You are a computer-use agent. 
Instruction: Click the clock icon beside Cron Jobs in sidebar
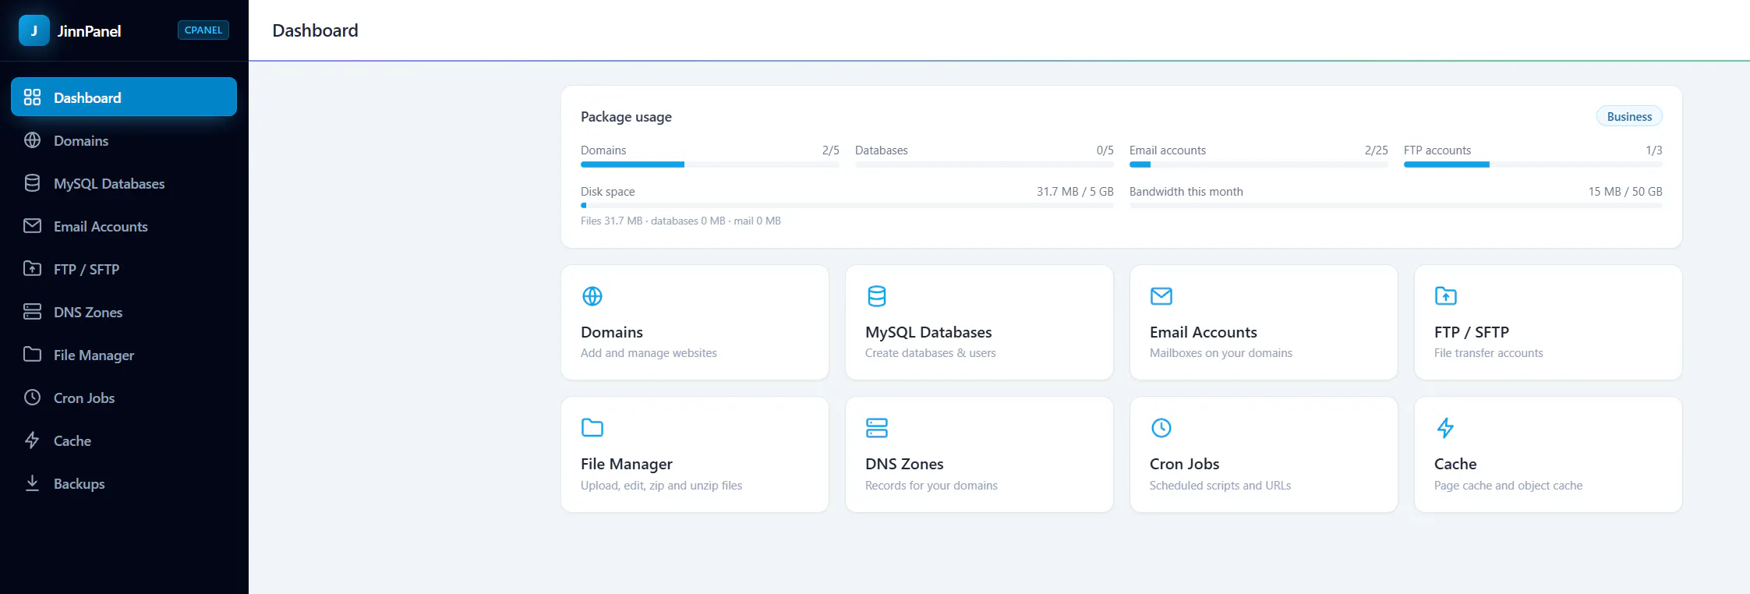tap(32, 398)
